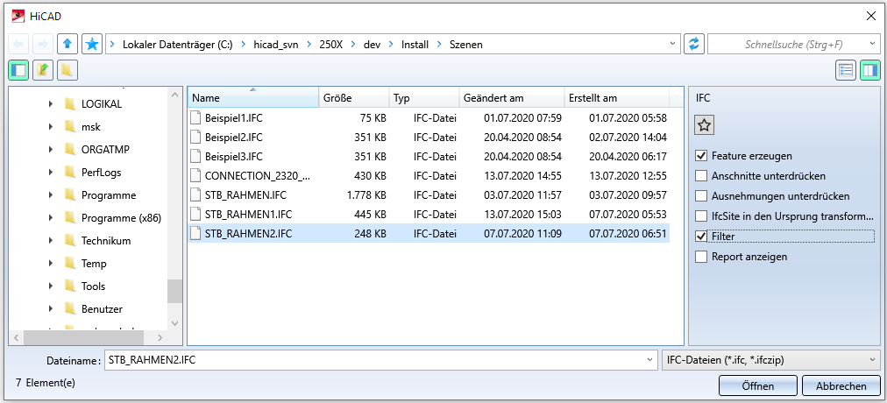Jump to the Install breadcrumb folder

tap(415, 44)
